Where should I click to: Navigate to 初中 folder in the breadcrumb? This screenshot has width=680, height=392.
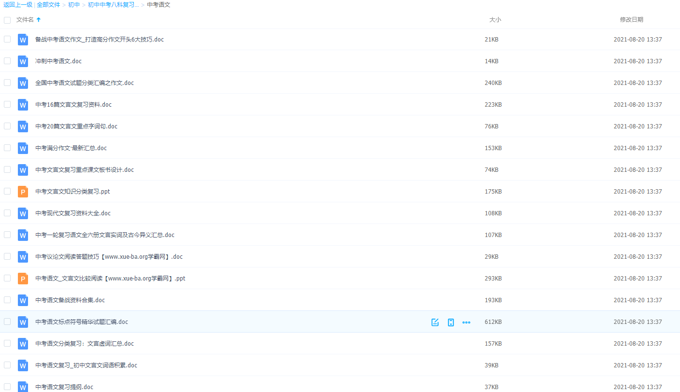click(74, 5)
